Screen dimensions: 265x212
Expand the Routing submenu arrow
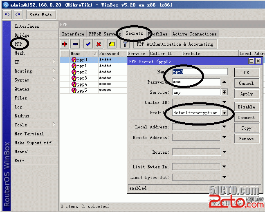point(54,71)
